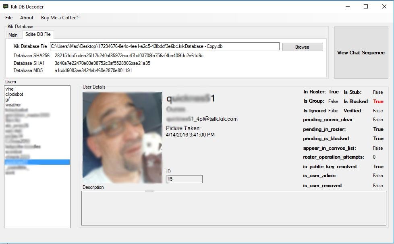The height and width of the screenshot is (244, 394).
Task: Click the is_public_key_resolved True value
Action: click(x=378, y=167)
